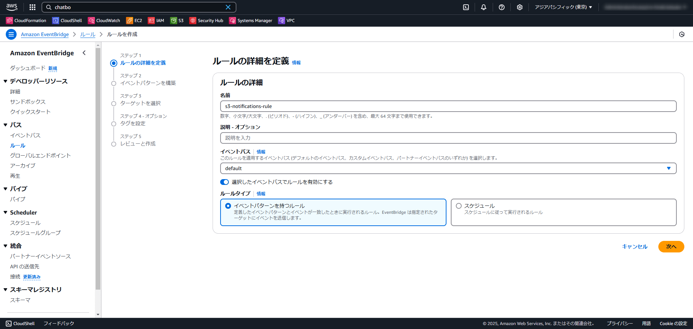
Task: Open CloudFormation favorite shortcut
Action: coord(26,21)
